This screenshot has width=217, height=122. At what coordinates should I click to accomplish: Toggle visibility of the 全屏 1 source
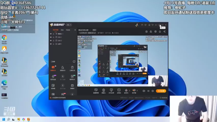click(x=51, y=44)
